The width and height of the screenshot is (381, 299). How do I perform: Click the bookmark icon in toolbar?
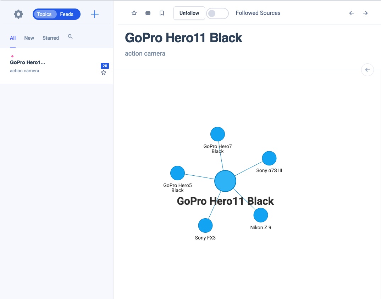point(161,13)
